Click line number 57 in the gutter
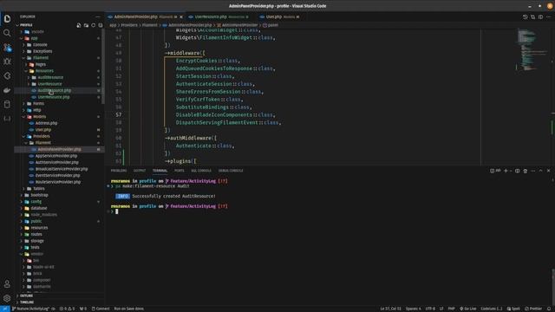 [x=118, y=114]
